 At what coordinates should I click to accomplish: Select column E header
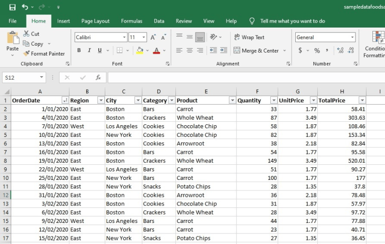pyautogui.click(x=206, y=92)
